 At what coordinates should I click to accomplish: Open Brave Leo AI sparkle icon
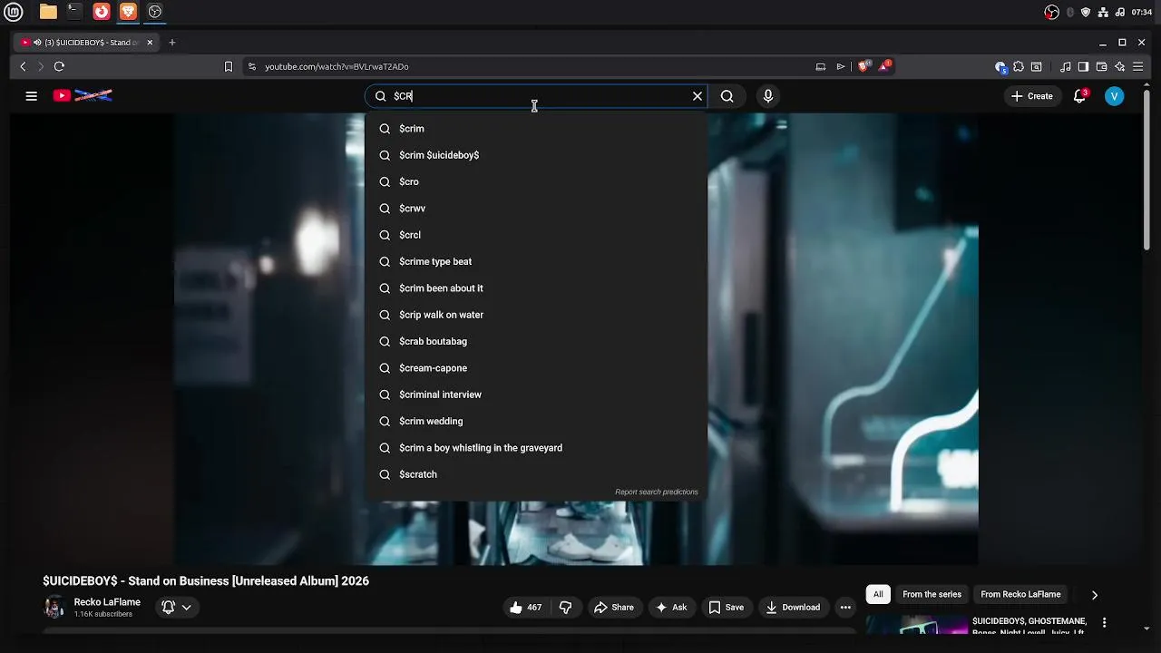tap(1119, 66)
